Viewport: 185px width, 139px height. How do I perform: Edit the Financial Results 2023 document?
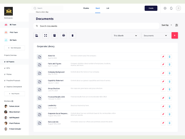[163, 98]
